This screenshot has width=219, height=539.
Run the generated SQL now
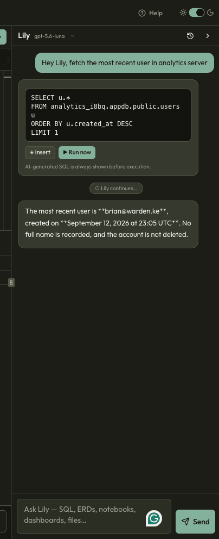coord(77,153)
